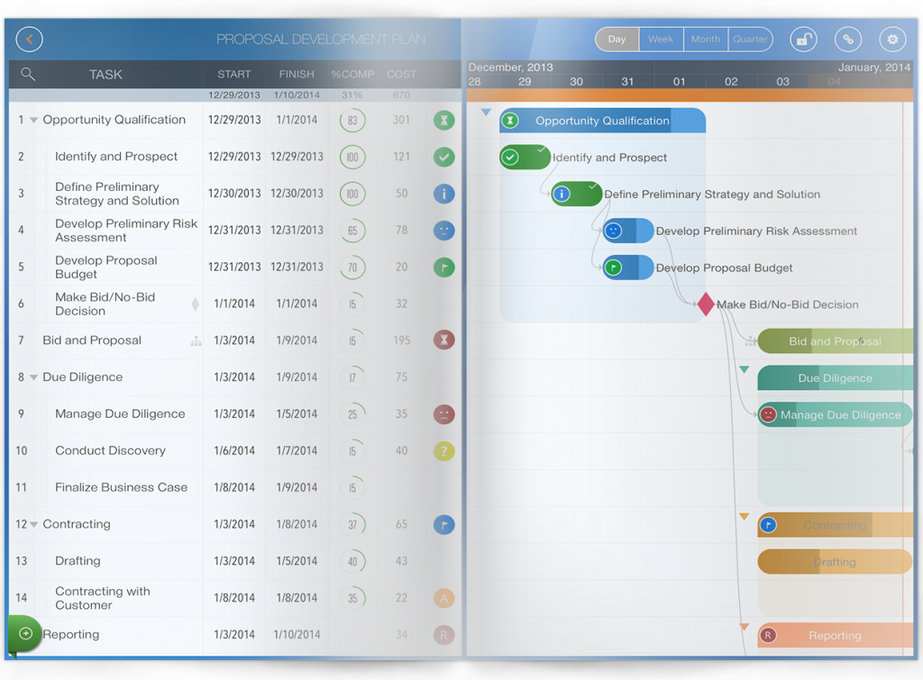This screenshot has height=680, width=923.
Task: Sort by the COST column header
Action: tap(401, 74)
